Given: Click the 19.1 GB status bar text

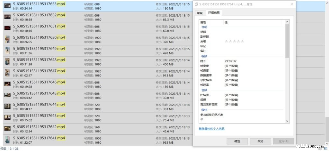Looking at the screenshot, I should pos(13,149).
